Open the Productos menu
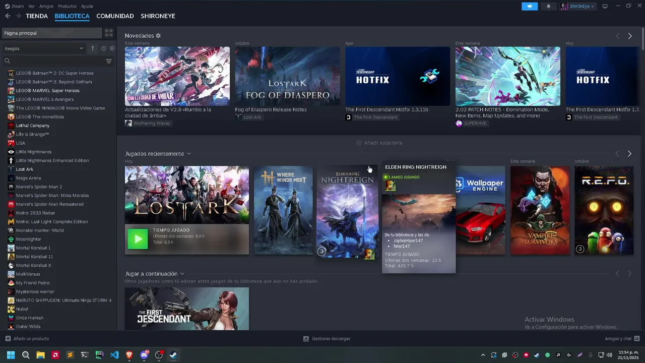The width and height of the screenshot is (645, 363). 67,6
